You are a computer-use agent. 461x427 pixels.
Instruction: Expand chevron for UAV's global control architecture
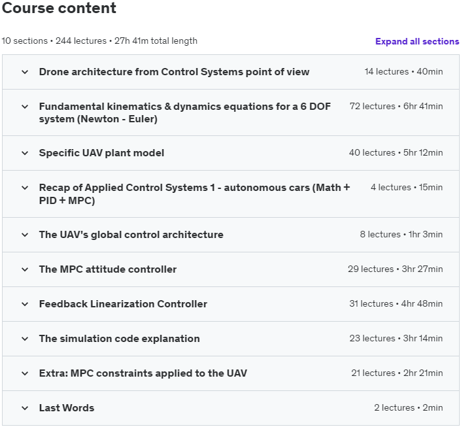(x=25, y=235)
